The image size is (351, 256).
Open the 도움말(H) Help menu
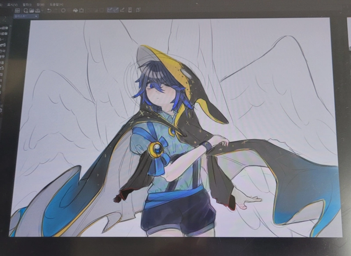tap(56, 4)
